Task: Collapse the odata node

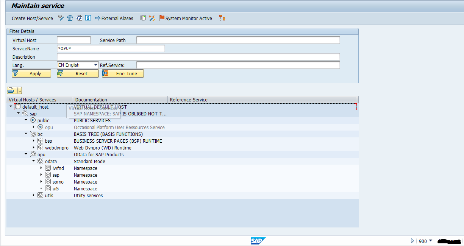Action: [33, 161]
